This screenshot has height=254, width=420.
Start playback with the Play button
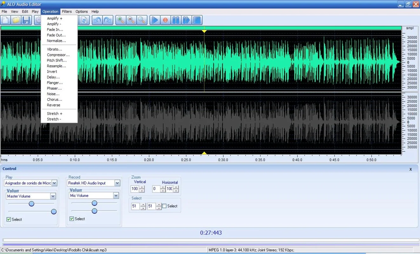[155, 20]
